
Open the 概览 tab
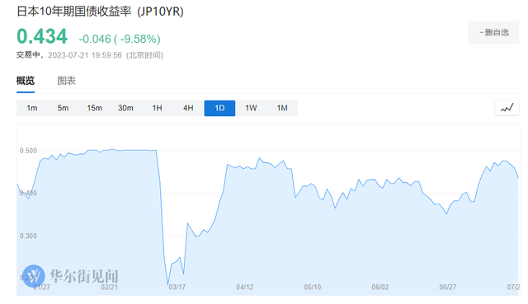pyautogui.click(x=26, y=81)
